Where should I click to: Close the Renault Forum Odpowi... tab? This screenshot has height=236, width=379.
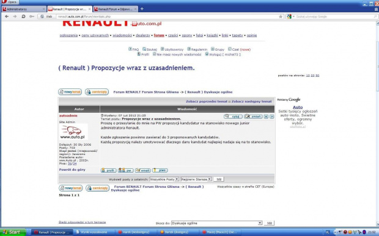click(x=135, y=9)
